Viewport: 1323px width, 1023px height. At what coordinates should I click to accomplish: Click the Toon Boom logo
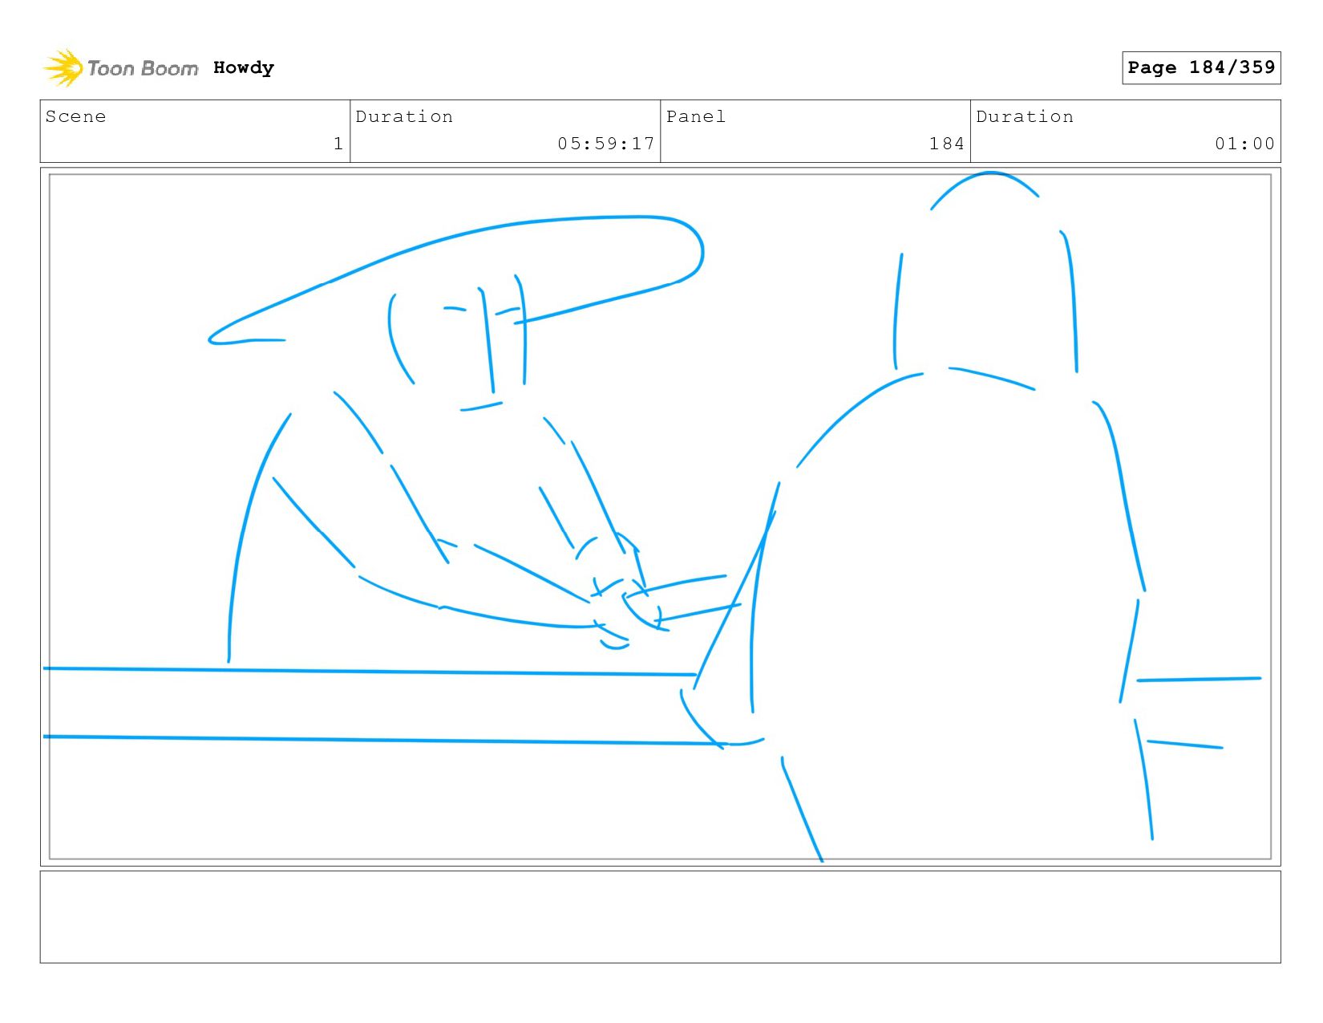(x=120, y=68)
